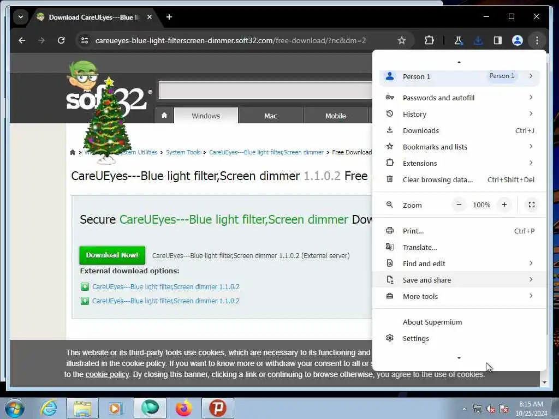The image size is (559, 419).
Task: Click green arrow icon beside first external link
Action: pos(85,287)
